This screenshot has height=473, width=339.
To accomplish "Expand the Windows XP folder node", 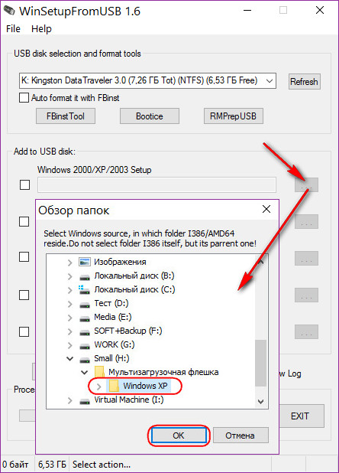I will pyautogui.click(x=99, y=386).
